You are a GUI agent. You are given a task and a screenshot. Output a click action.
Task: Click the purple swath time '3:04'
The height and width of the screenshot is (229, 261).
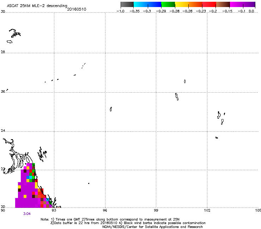[27, 214]
